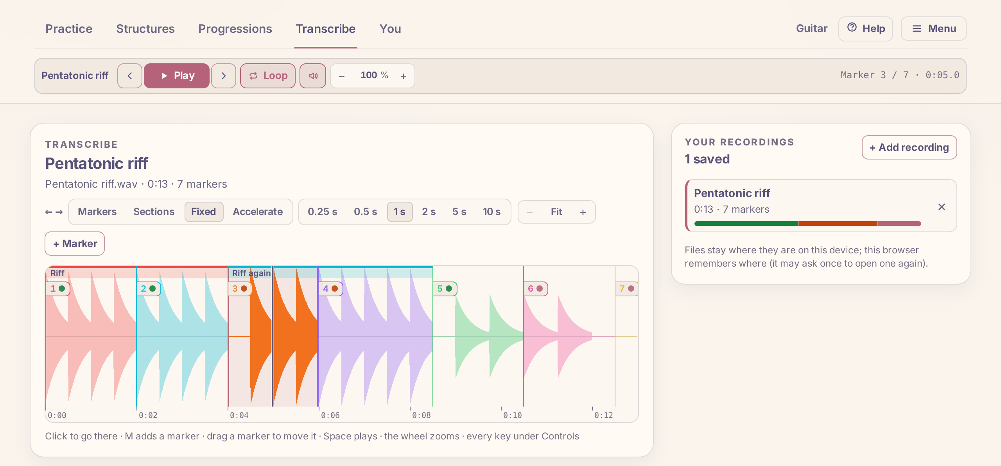Open the hamburger Menu
The height and width of the screenshot is (466, 1001).
point(934,29)
